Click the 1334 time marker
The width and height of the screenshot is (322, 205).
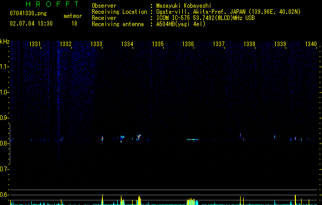pyautogui.click(x=127, y=44)
